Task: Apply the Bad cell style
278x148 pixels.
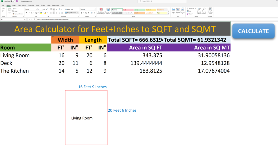Action: click(x=128, y=10)
